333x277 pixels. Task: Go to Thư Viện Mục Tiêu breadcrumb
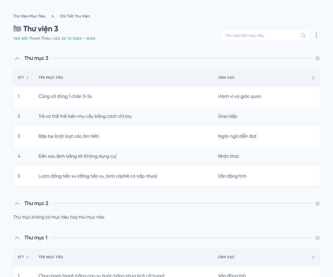pos(29,16)
